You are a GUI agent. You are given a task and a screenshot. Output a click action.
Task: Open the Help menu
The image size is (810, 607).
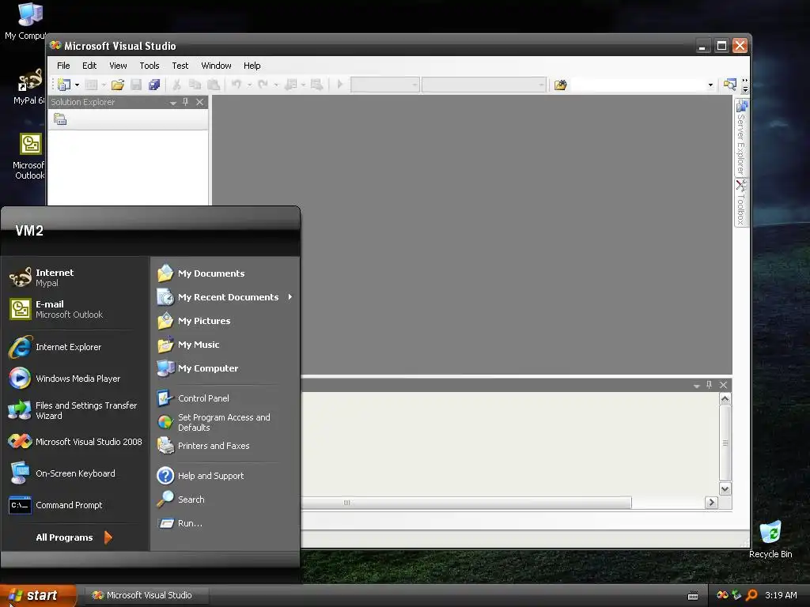click(x=252, y=66)
